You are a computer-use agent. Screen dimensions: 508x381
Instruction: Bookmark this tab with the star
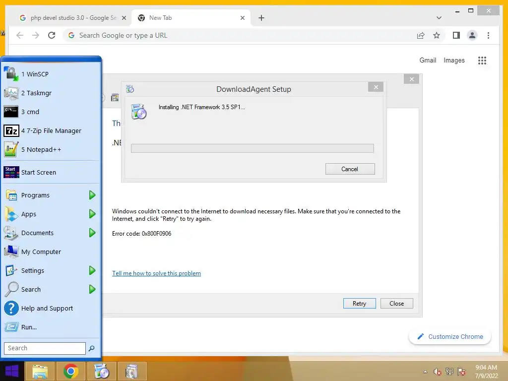(x=437, y=35)
